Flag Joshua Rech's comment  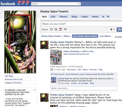tap(92, 83)
